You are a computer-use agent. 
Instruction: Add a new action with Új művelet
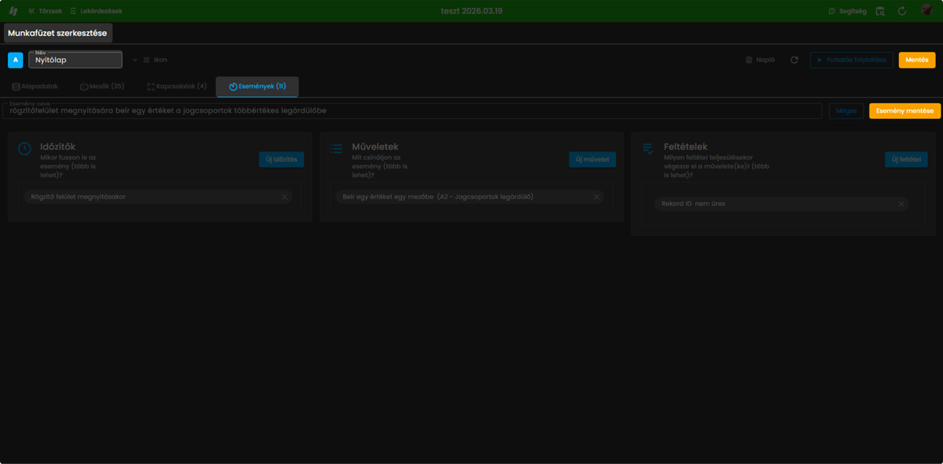(592, 159)
